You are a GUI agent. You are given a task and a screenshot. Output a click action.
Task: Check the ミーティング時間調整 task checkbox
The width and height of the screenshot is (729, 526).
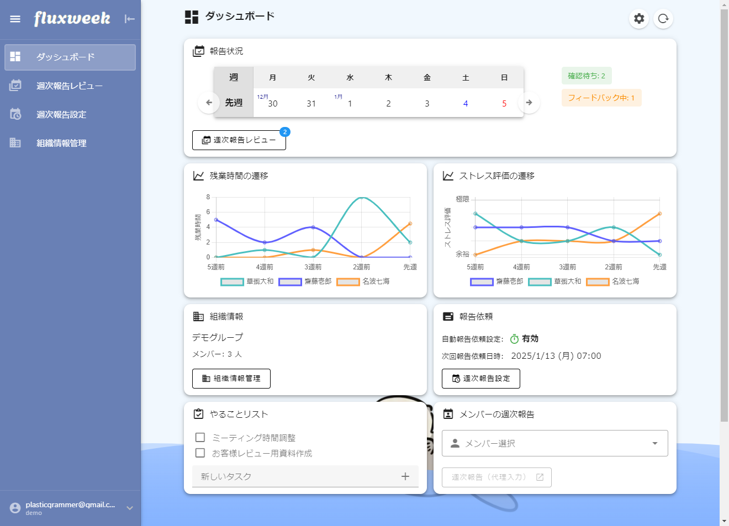pos(200,438)
